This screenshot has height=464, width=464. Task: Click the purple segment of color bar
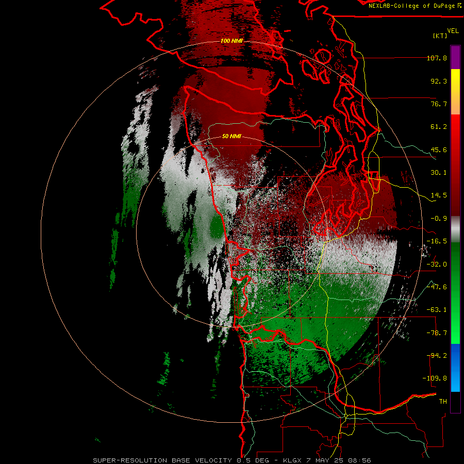pos(455,57)
